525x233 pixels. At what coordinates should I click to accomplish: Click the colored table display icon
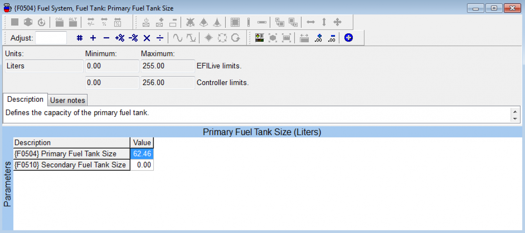(260, 38)
